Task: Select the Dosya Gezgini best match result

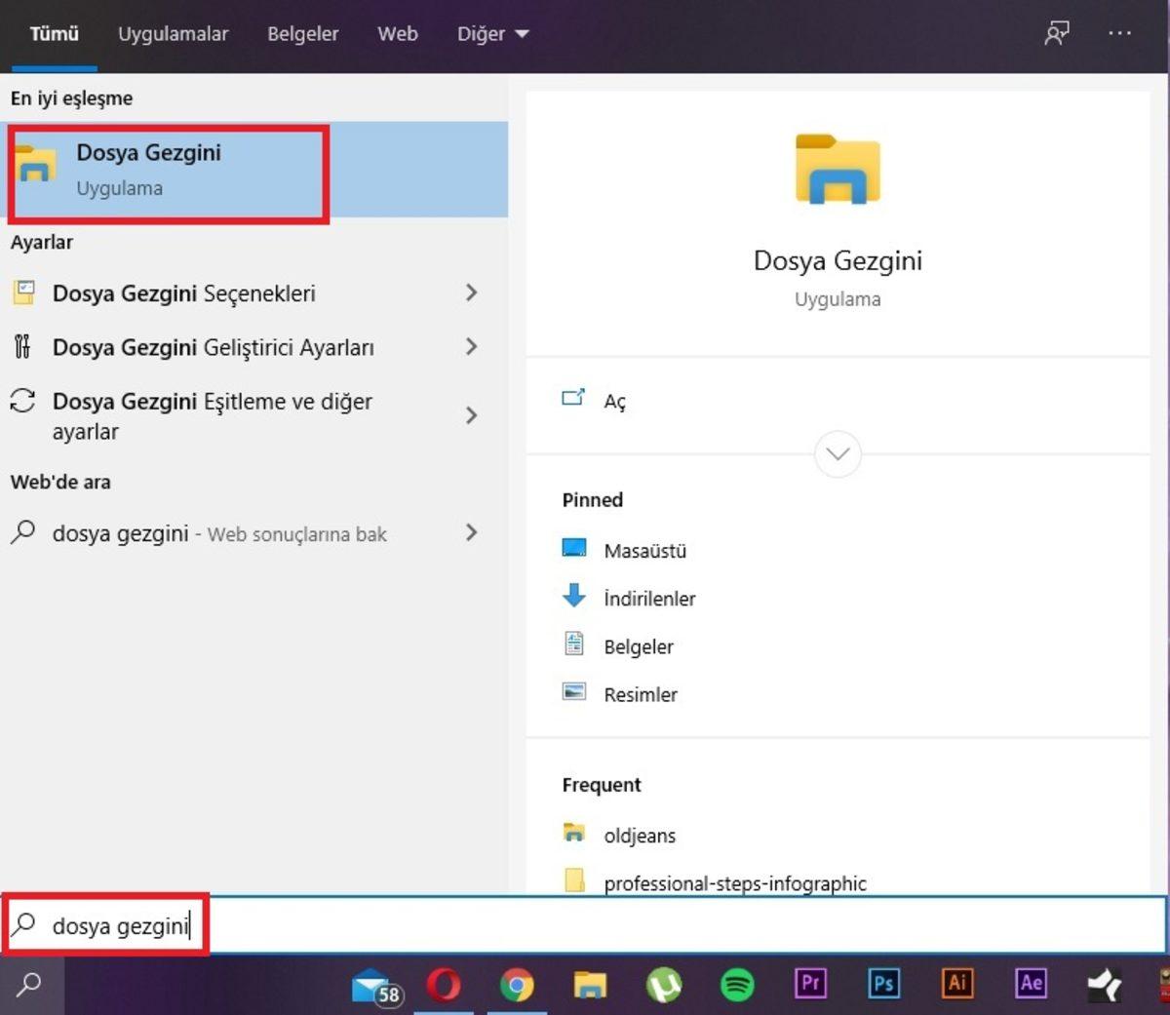Action: 168,171
